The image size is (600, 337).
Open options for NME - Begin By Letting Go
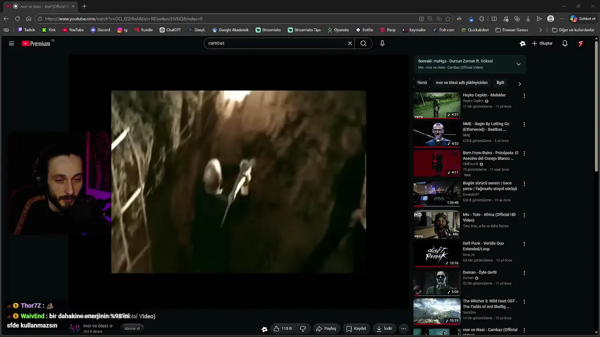pyautogui.click(x=524, y=125)
